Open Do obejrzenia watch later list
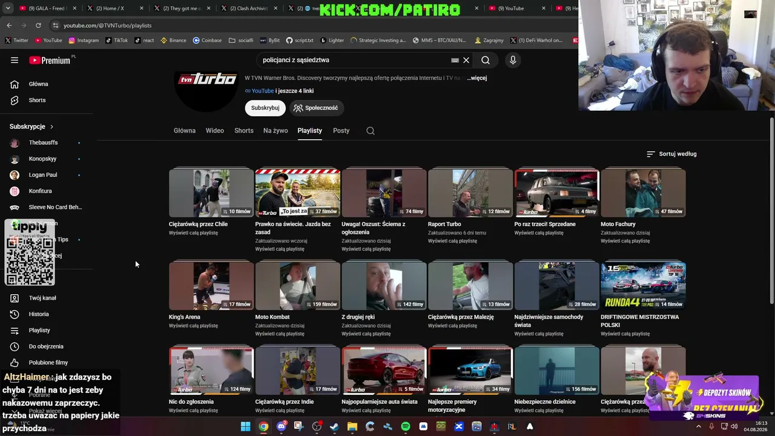 tap(47, 346)
